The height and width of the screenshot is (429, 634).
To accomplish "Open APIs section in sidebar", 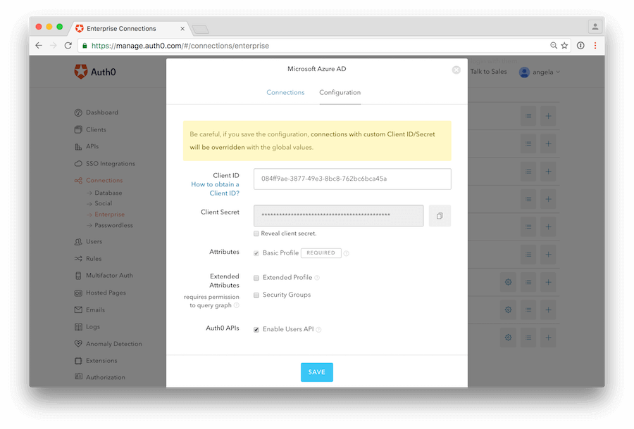I will tap(87, 146).
